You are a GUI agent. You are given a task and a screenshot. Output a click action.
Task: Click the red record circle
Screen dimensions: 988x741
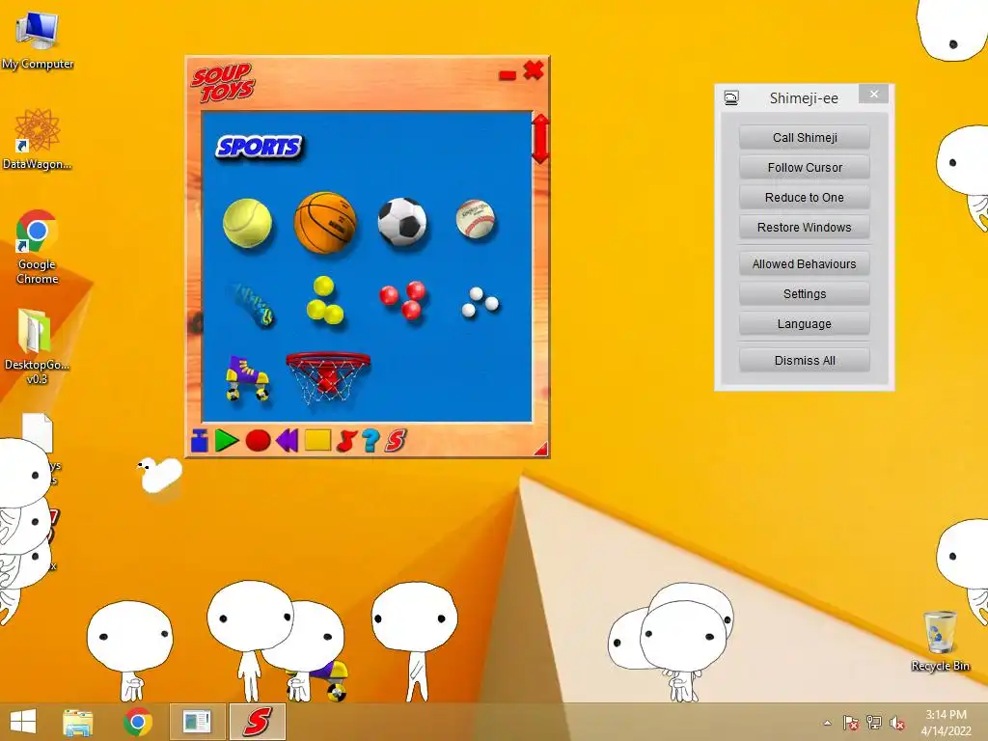(x=258, y=440)
